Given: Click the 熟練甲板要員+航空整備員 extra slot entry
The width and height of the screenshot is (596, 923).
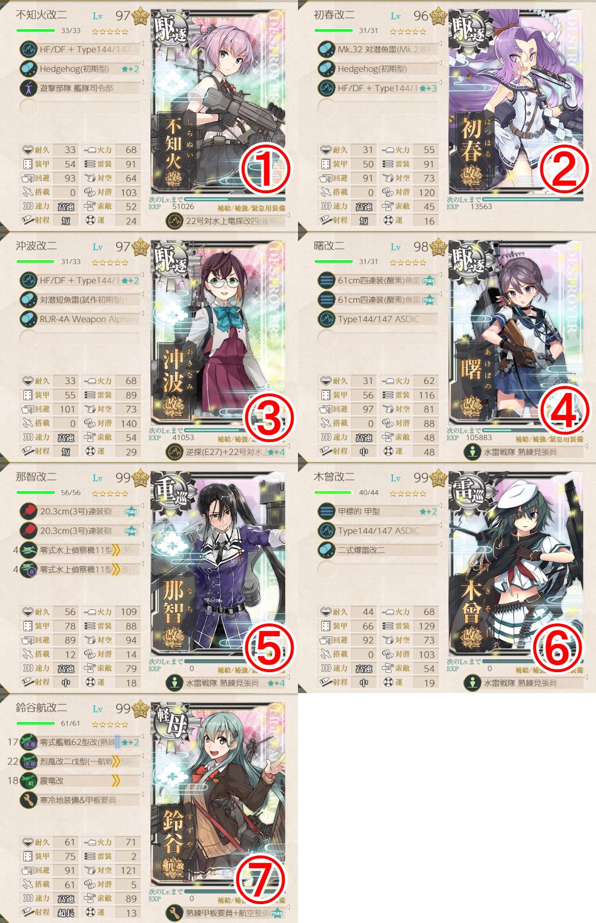Looking at the screenshot, I should 226,913.
